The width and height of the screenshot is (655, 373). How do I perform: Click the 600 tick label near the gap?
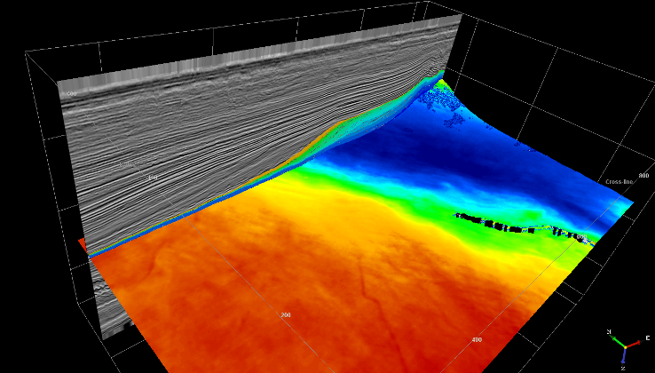(581, 238)
